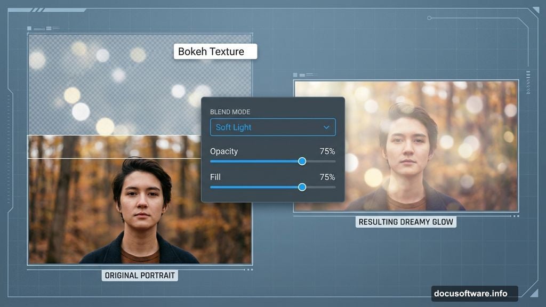Open the docusoftware.info link

coord(473,293)
